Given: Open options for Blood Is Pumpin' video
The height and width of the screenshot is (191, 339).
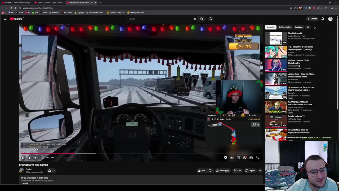Looking at the screenshot, I should [x=317, y=34].
